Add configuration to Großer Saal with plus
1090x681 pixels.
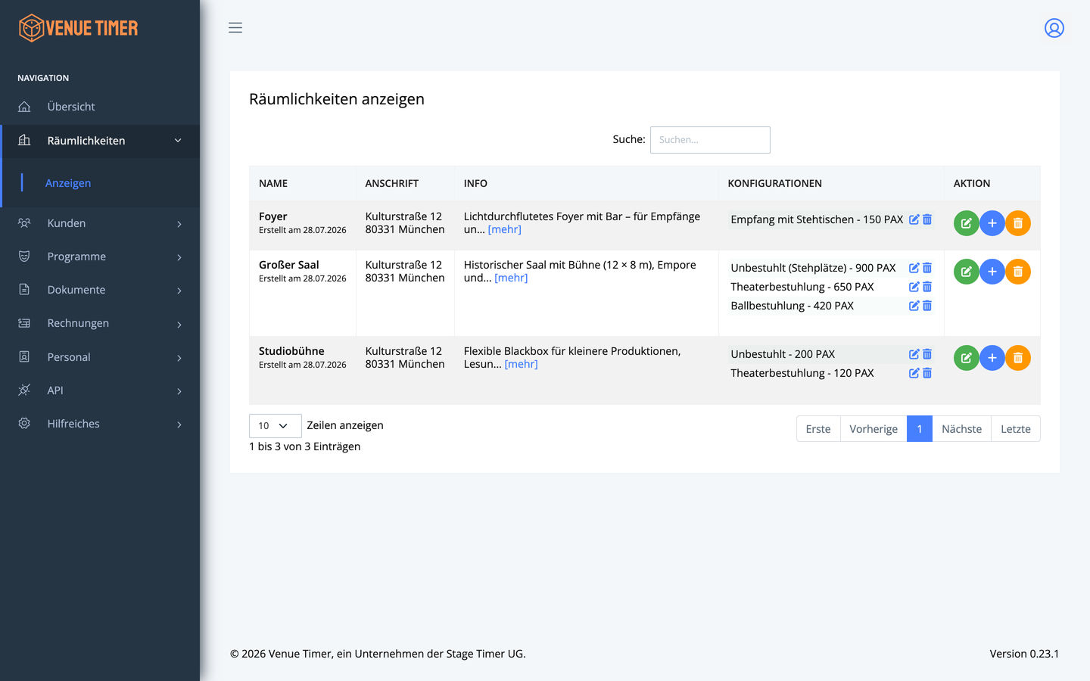(x=992, y=272)
